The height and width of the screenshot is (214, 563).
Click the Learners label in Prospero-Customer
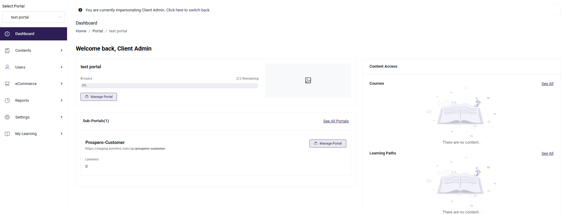[92, 160]
